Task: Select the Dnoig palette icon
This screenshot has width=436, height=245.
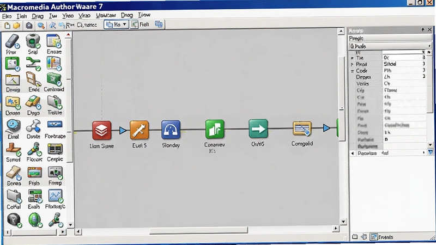Action: [x=13, y=80]
